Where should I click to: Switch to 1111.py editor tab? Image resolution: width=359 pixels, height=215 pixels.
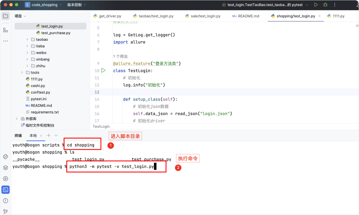336,16
